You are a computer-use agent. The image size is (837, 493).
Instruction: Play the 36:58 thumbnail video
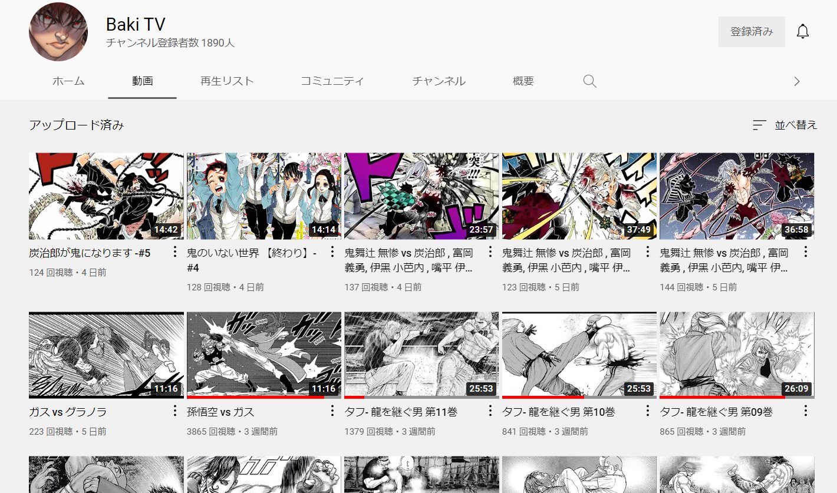pos(737,196)
